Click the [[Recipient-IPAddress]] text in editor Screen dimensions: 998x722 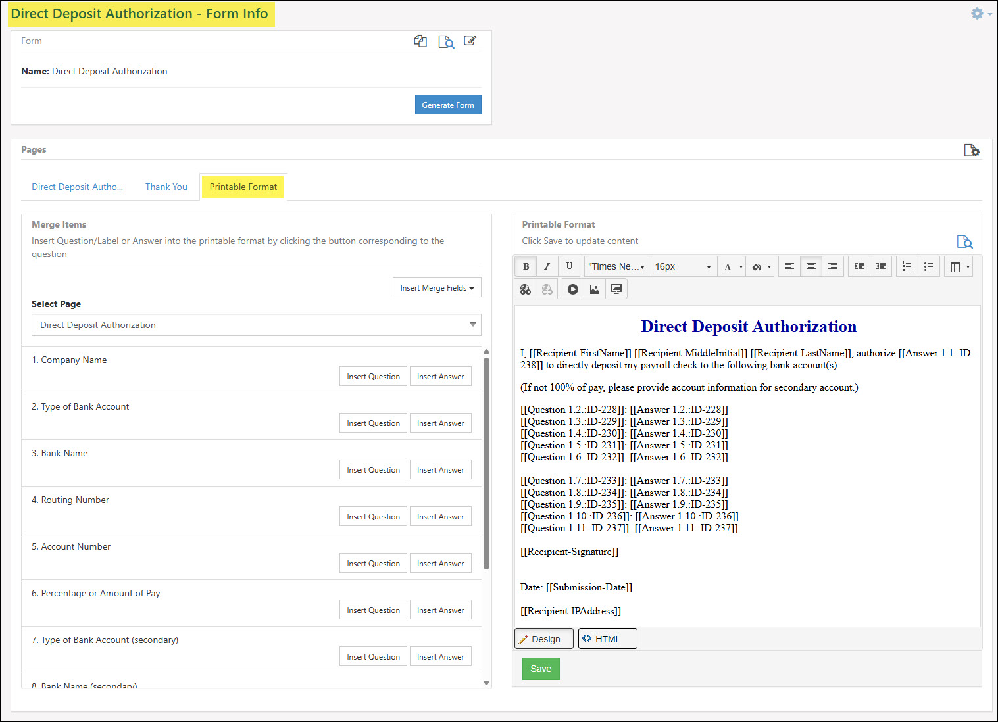point(570,611)
